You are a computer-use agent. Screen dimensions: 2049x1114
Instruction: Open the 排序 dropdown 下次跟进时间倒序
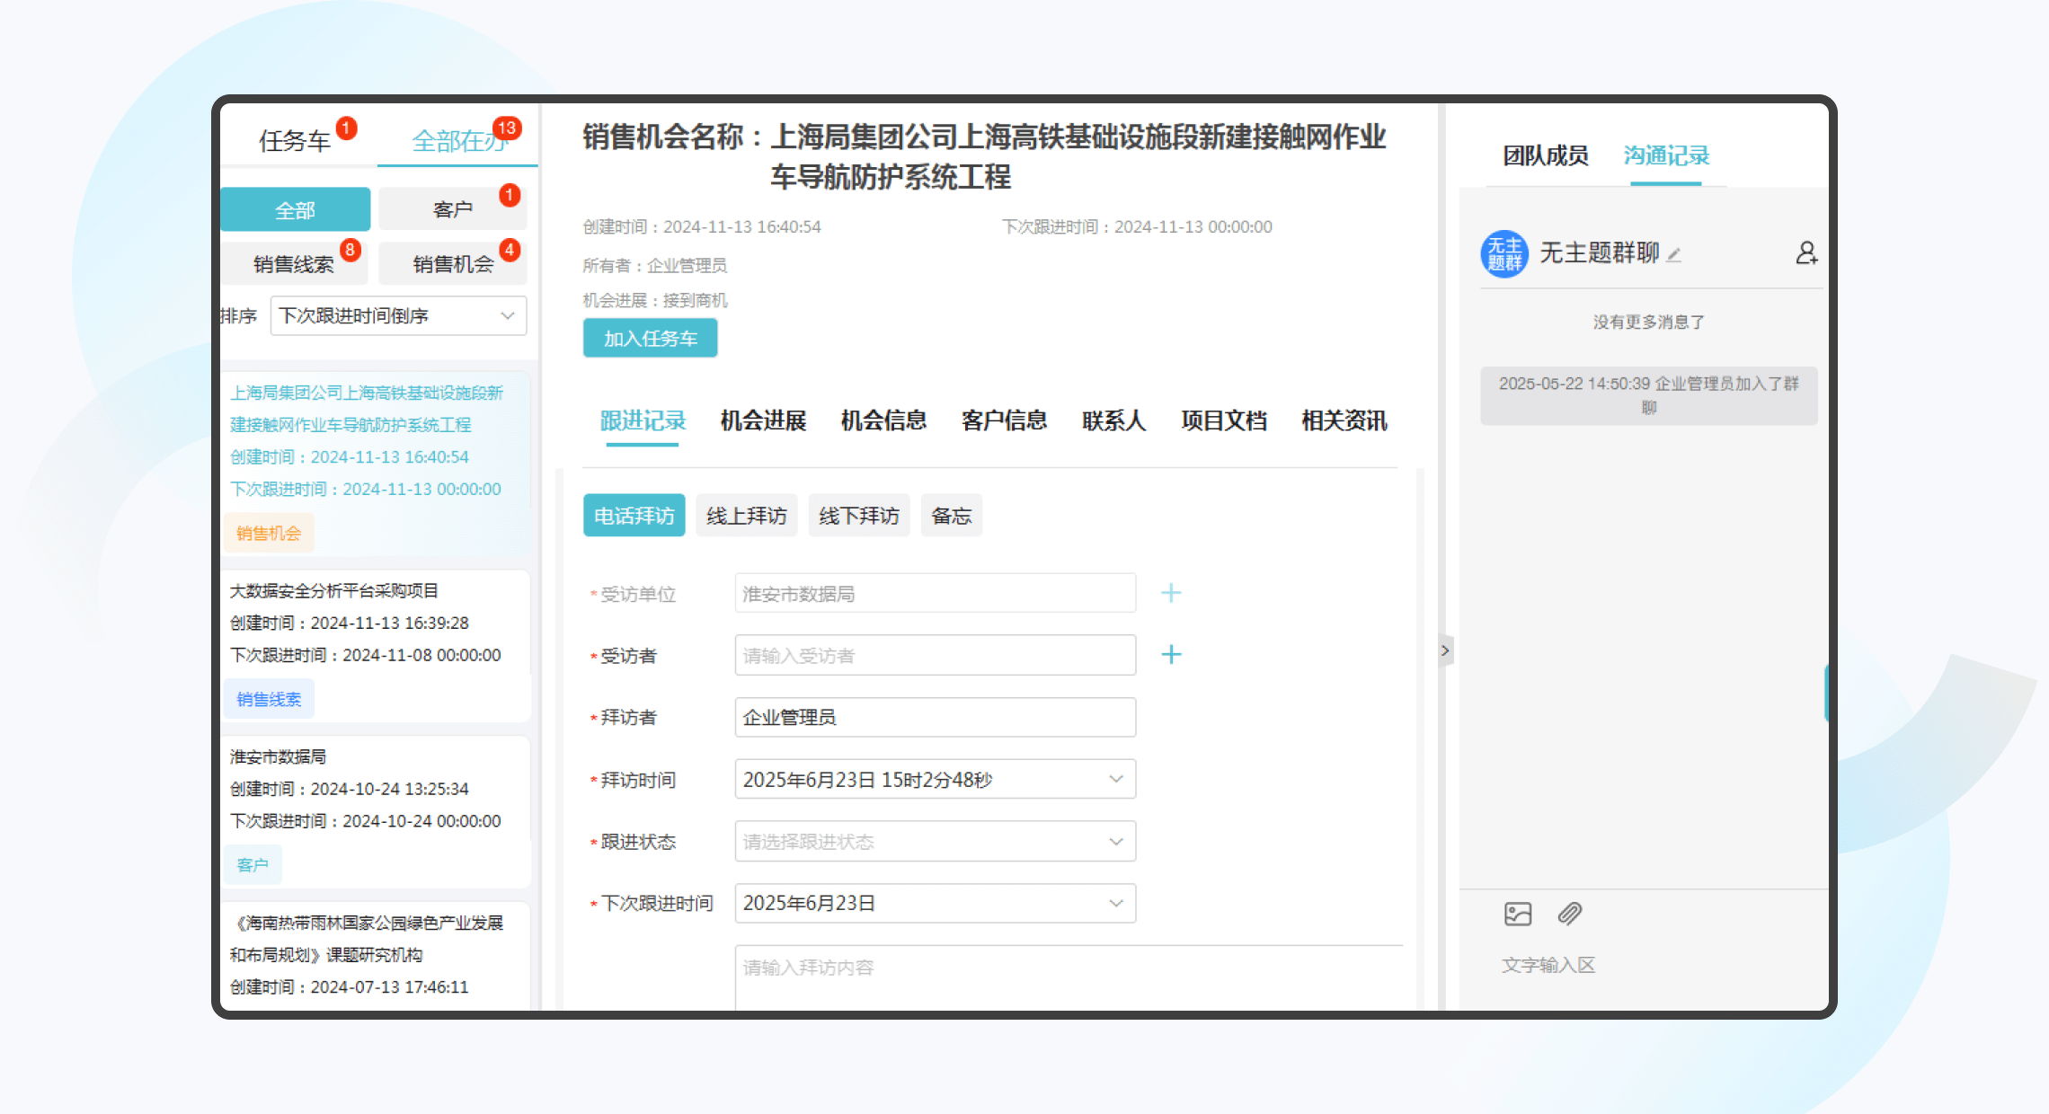(x=398, y=316)
